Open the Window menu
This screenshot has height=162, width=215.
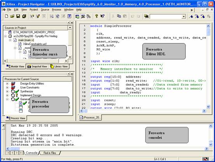[69, 10]
